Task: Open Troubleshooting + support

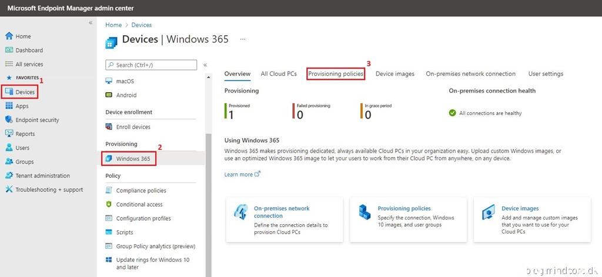Action: coord(49,190)
